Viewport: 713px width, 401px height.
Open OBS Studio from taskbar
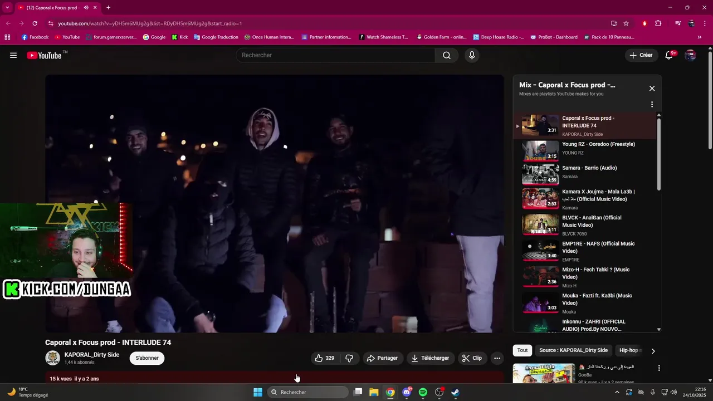coord(439,392)
